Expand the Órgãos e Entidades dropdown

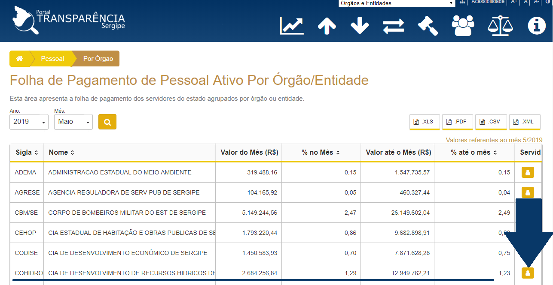tap(397, 3)
